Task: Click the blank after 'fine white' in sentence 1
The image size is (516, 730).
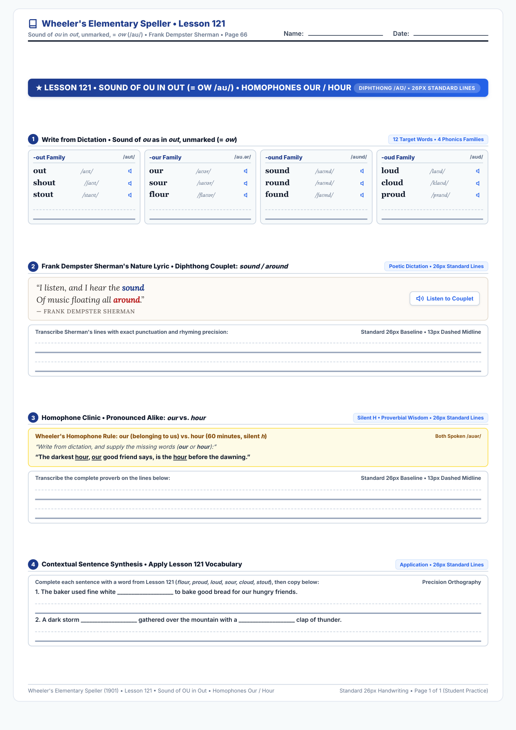Action: coord(145,592)
